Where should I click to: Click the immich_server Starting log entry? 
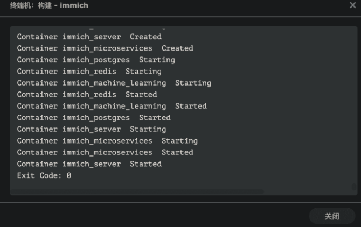[91, 129]
